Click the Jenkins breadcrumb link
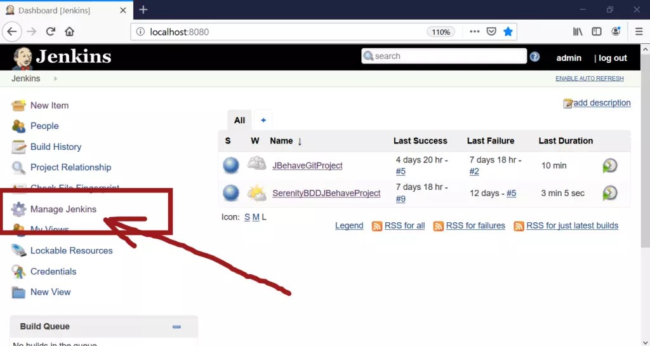650x346 pixels. click(x=25, y=78)
